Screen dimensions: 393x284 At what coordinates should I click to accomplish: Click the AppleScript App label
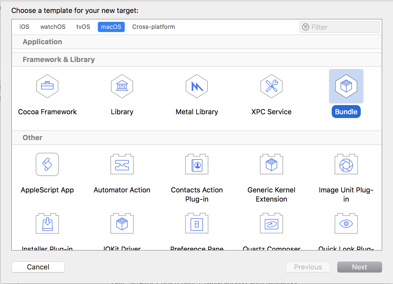pos(47,190)
